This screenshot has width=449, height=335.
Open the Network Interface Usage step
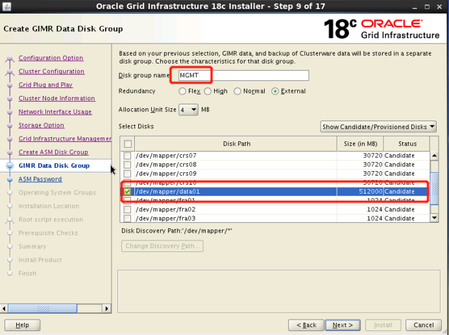55,112
